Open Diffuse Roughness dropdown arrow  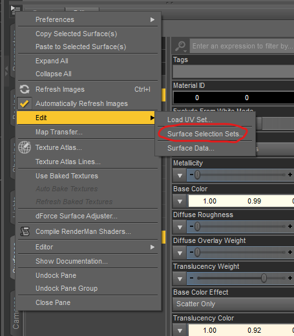point(180,227)
